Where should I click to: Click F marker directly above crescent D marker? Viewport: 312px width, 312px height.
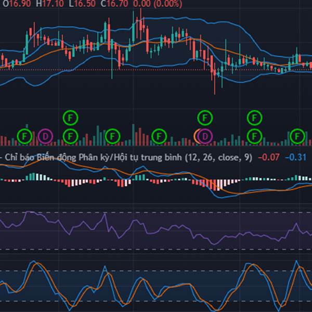205,118
